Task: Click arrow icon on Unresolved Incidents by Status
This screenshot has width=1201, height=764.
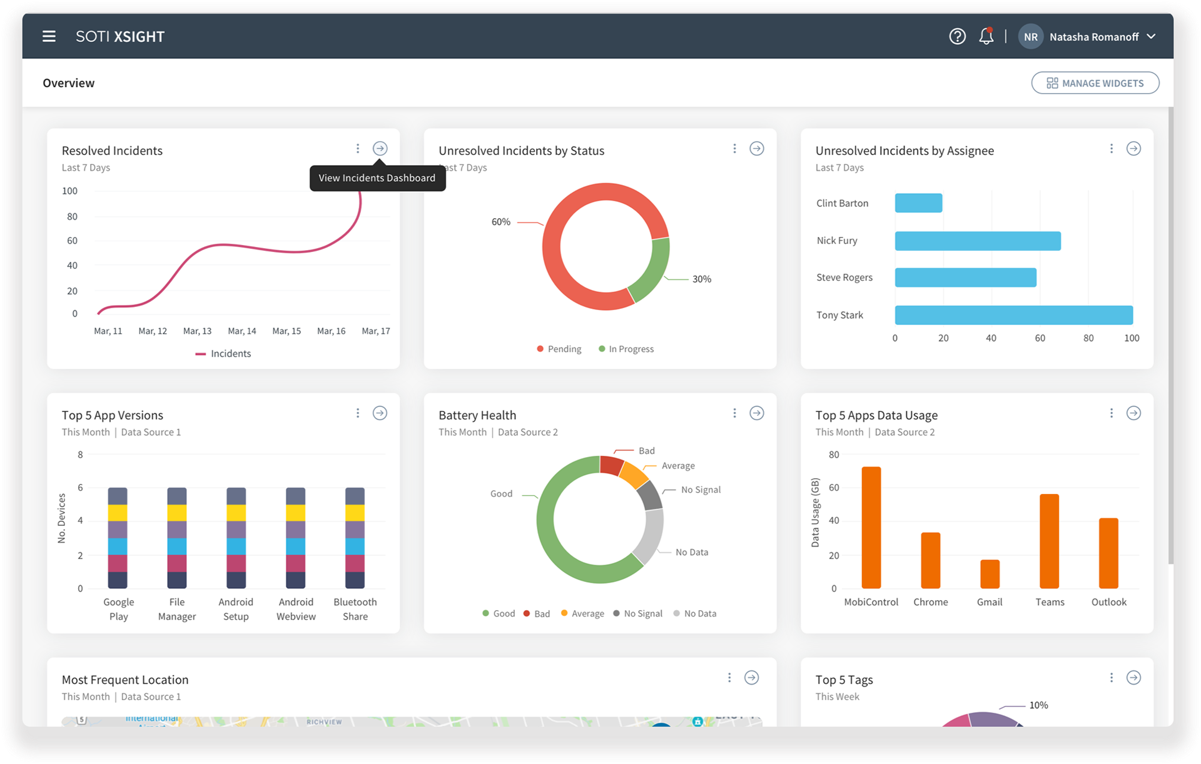Action: pos(756,148)
